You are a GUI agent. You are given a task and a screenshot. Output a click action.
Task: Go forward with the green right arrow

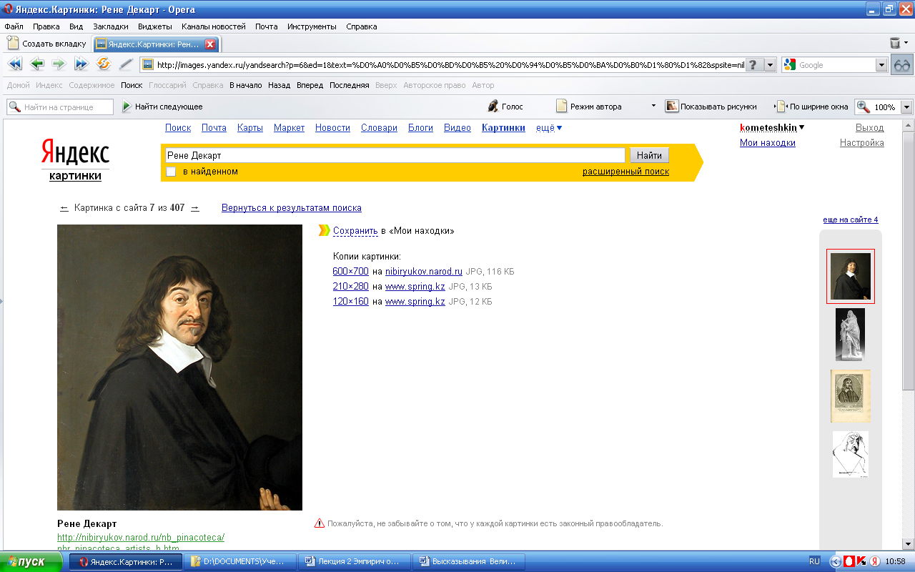[59, 64]
